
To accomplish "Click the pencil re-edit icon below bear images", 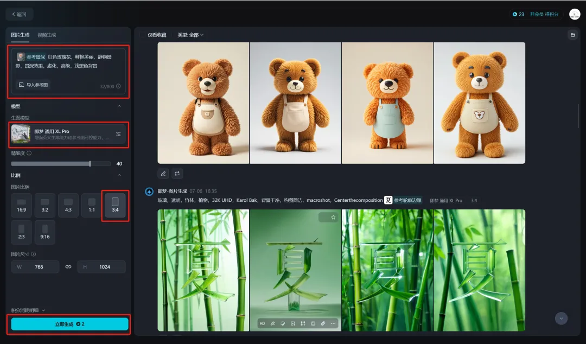I will [x=163, y=174].
